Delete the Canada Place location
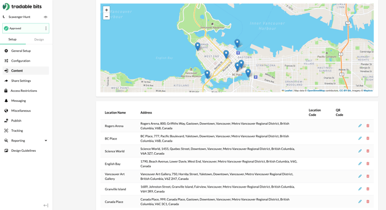Image resolution: width=386 pixels, height=210 pixels. click(x=368, y=202)
